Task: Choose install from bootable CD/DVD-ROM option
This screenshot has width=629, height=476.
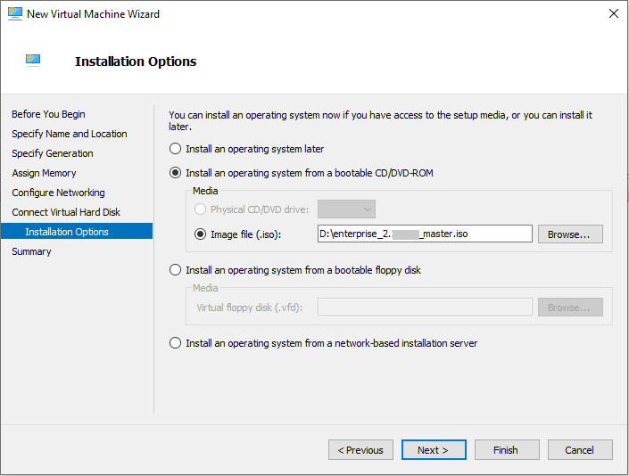Action: point(176,173)
